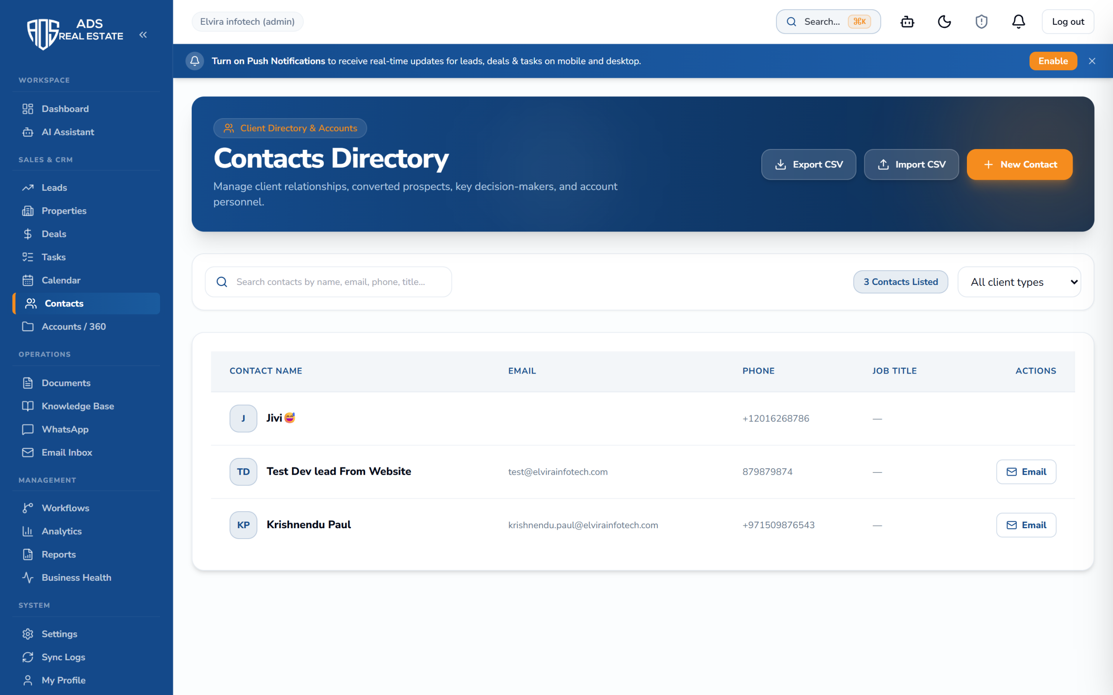Open Accounts / 360
Viewport: 1113px width, 695px height.
tap(87, 326)
